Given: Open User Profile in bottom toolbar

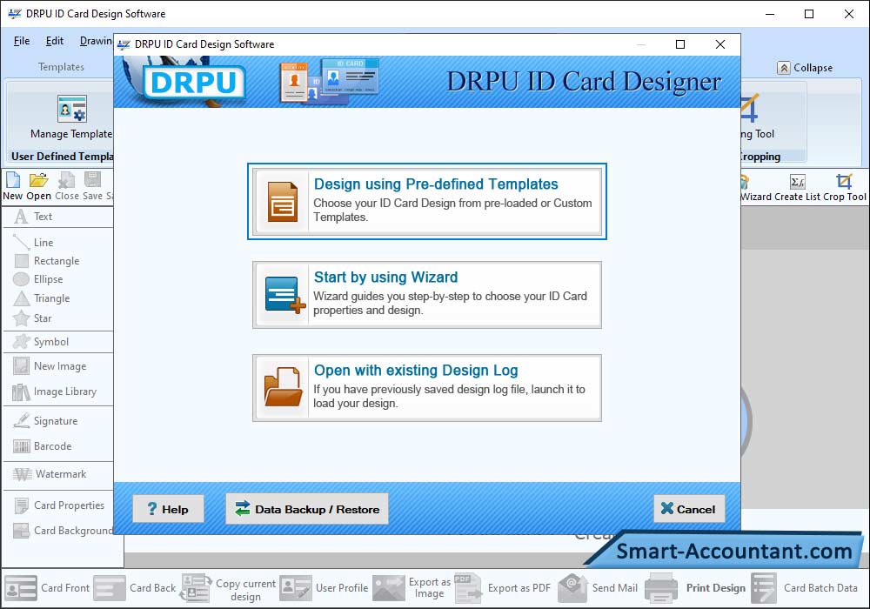Looking at the screenshot, I should 324,588.
